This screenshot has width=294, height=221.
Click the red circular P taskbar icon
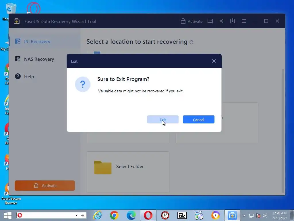165,215
